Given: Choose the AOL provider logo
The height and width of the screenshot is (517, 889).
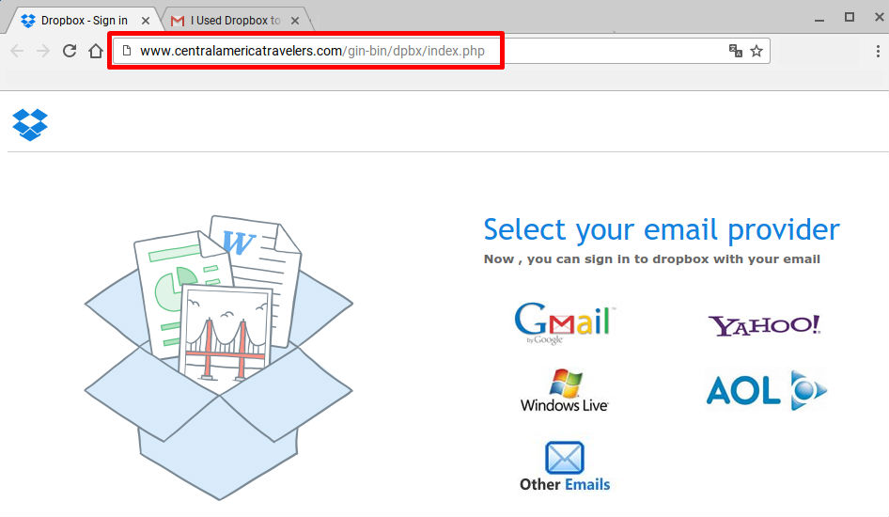Looking at the screenshot, I should 767,391.
